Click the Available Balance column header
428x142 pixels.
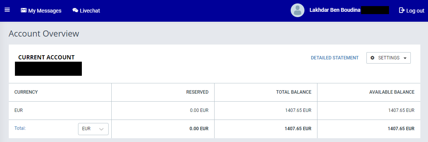(392, 92)
